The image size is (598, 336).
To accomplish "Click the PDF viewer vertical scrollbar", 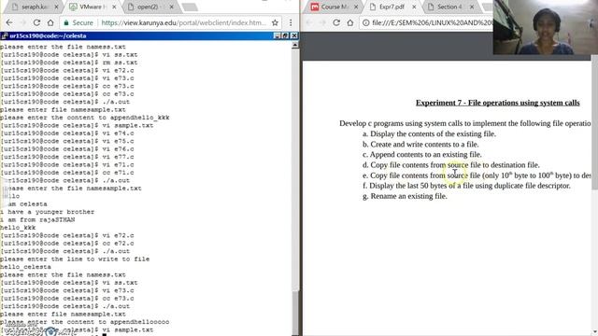I will (594, 122).
